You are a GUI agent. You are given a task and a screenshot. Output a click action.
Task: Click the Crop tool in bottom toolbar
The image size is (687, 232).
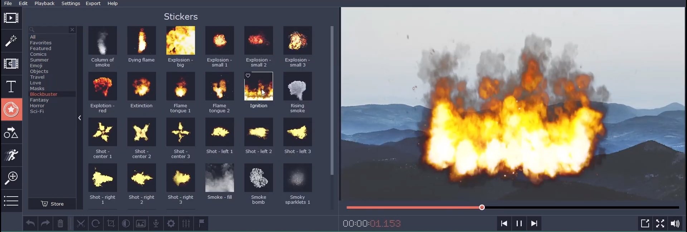pos(111,224)
